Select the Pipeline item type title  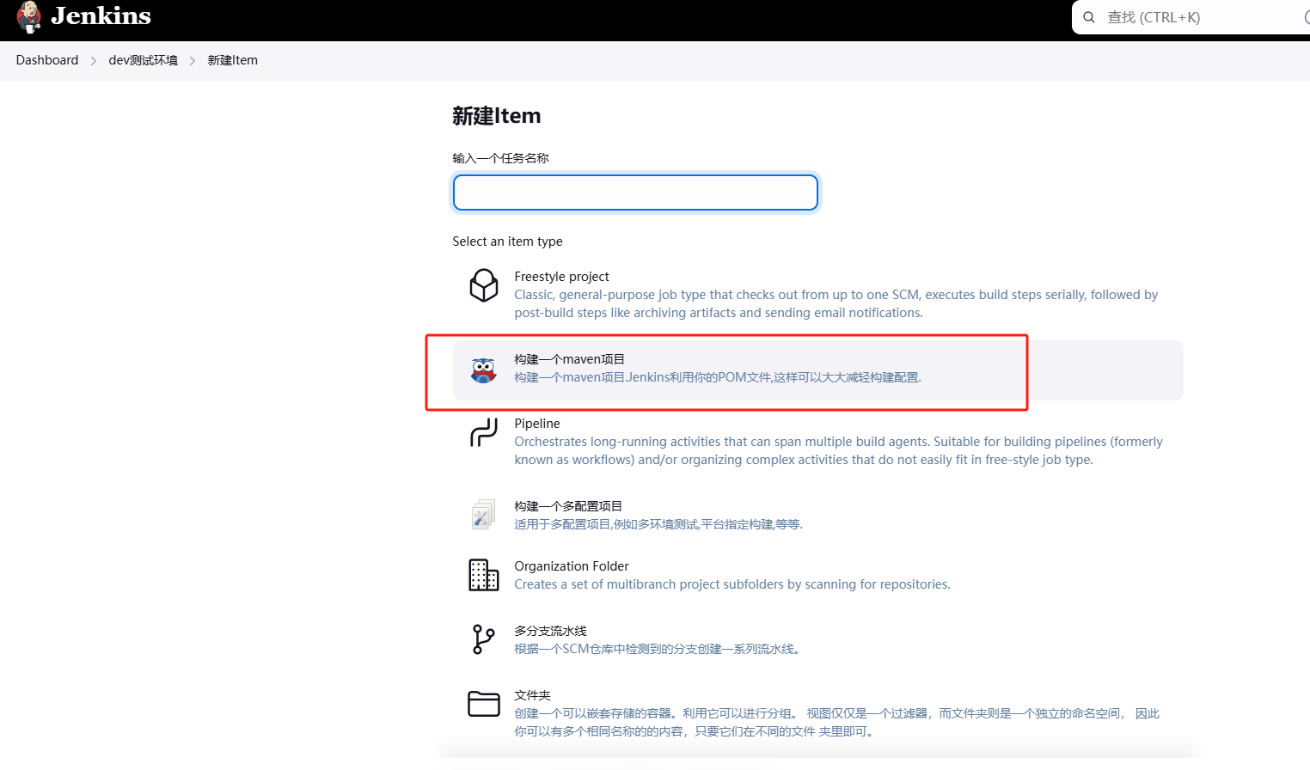coord(537,424)
